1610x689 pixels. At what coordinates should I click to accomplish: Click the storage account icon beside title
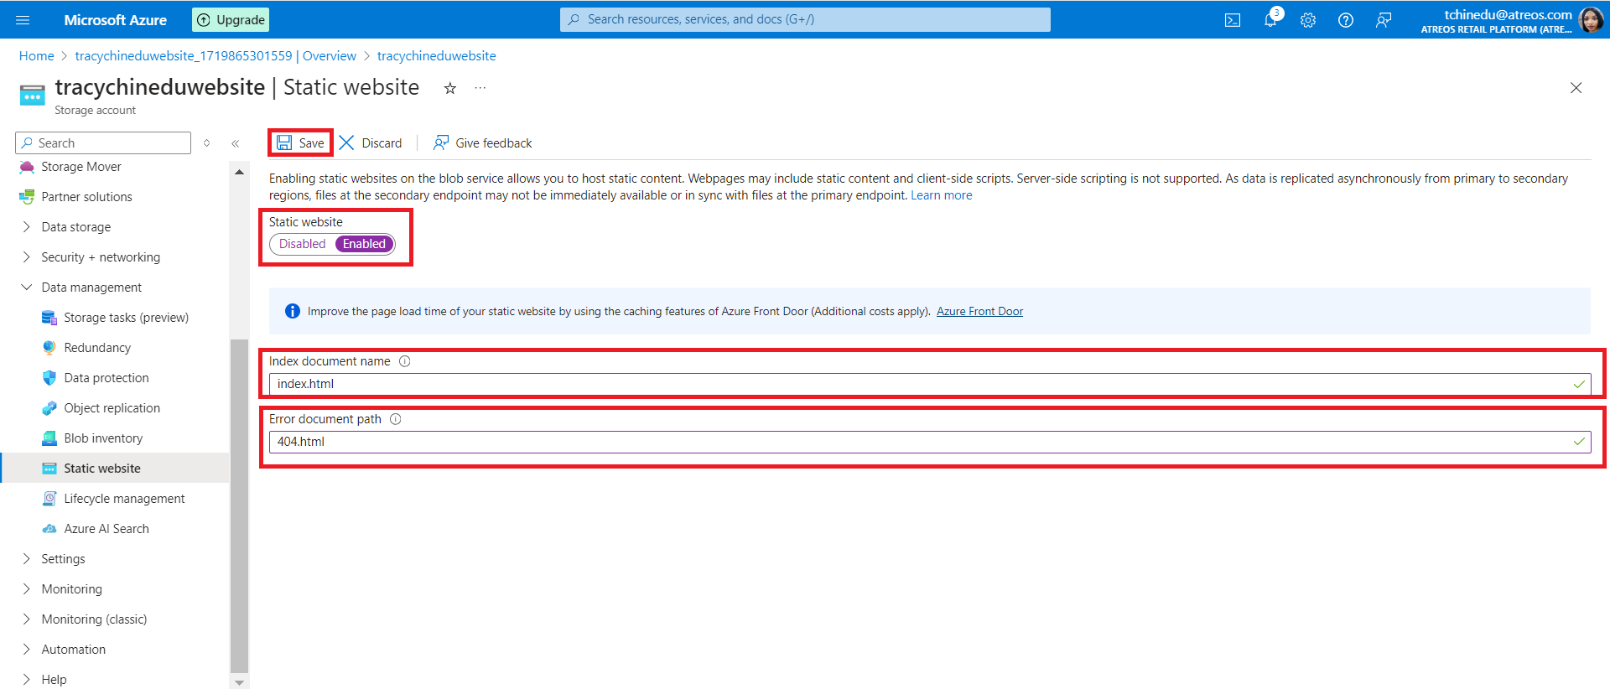click(33, 96)
